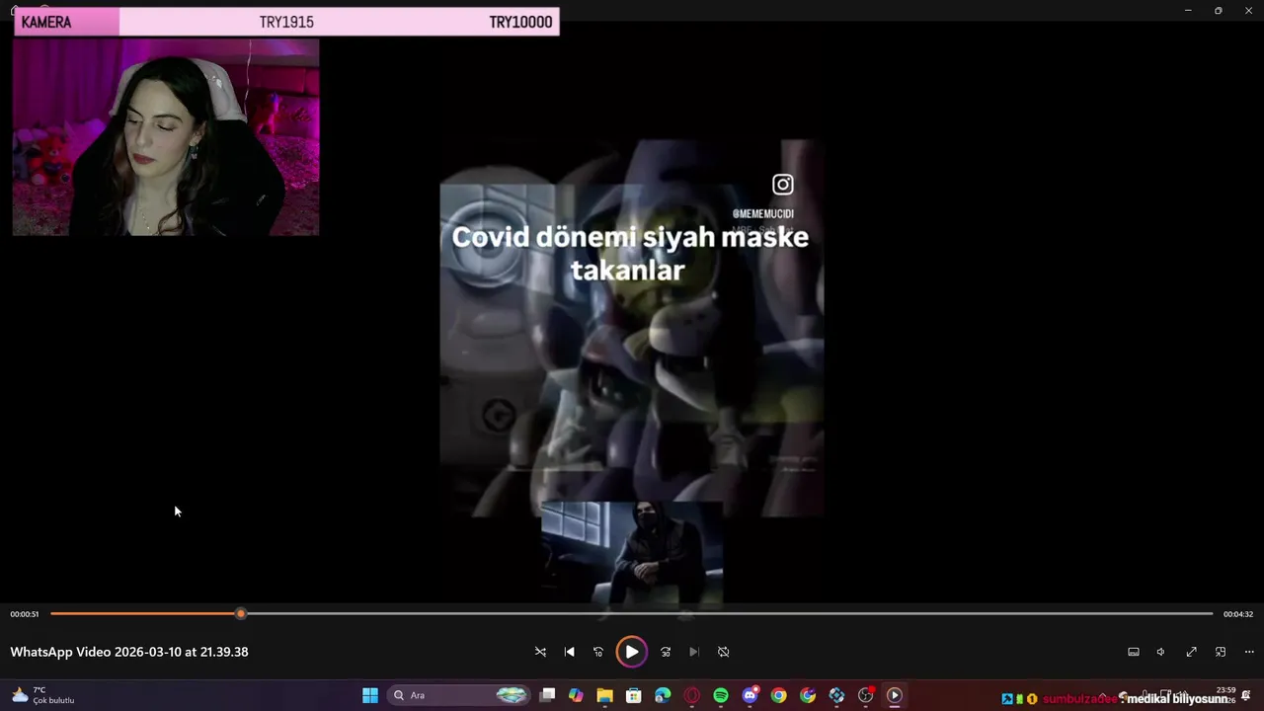Open the weather widget showing 7°C

click(x=43, y=695)
